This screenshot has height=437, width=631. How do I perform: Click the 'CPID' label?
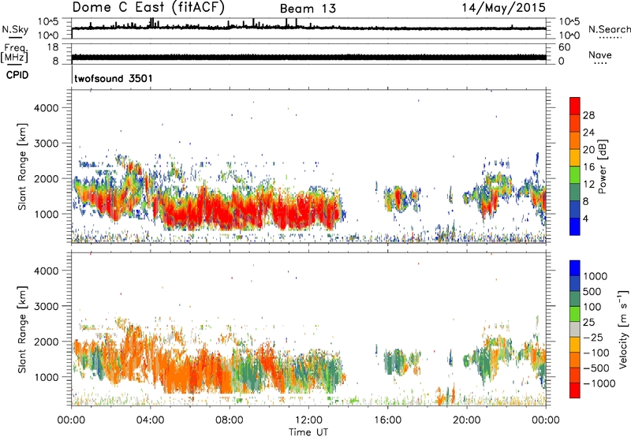click(17, 75)
